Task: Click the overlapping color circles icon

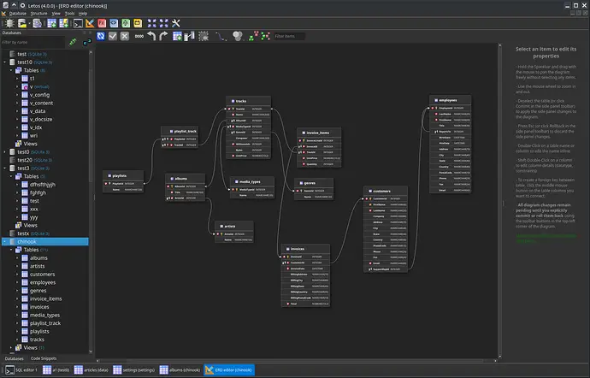Action: pos(238,36)
